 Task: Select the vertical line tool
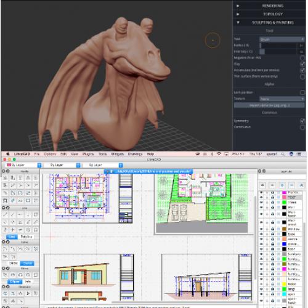click(x=28, y=215)
